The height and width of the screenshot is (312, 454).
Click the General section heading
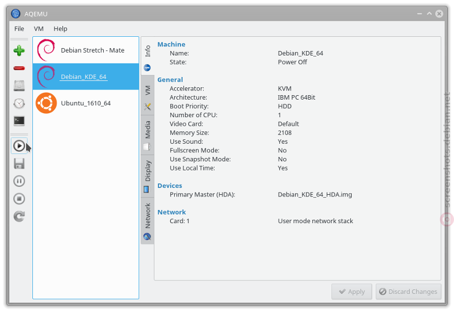(170, 80)
